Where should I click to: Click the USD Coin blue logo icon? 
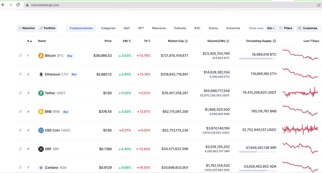pyautogui.click(x=41, y=130)
